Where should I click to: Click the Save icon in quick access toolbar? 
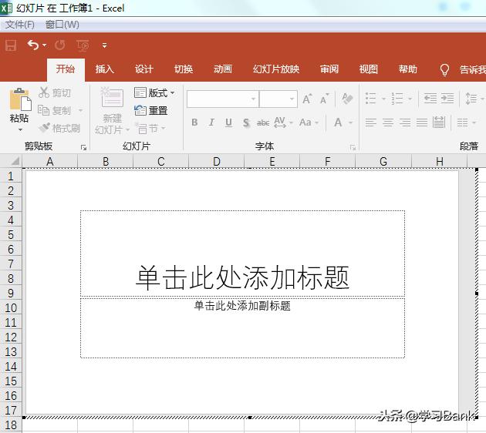[11, 45]
